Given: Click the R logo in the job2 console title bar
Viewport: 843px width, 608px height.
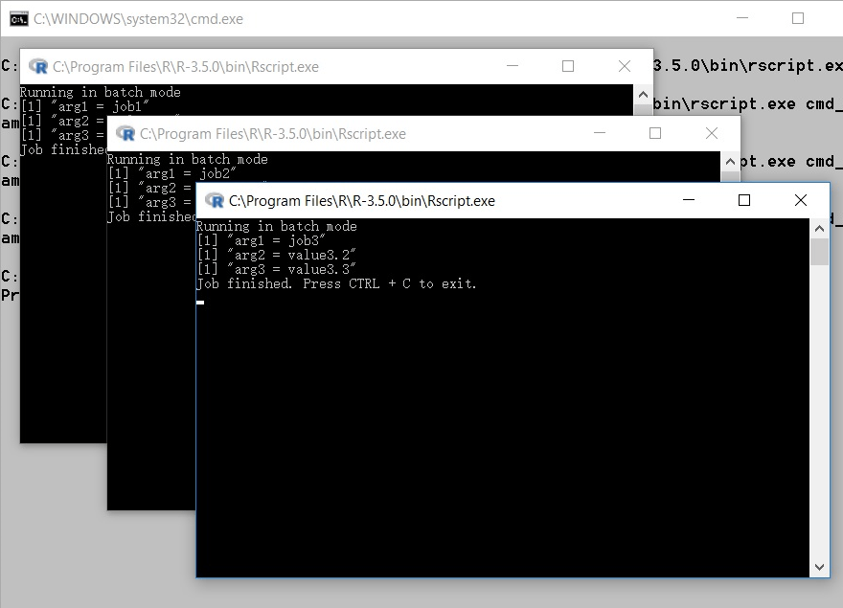Looking at the screenshot, I should [x=125, y=133].
